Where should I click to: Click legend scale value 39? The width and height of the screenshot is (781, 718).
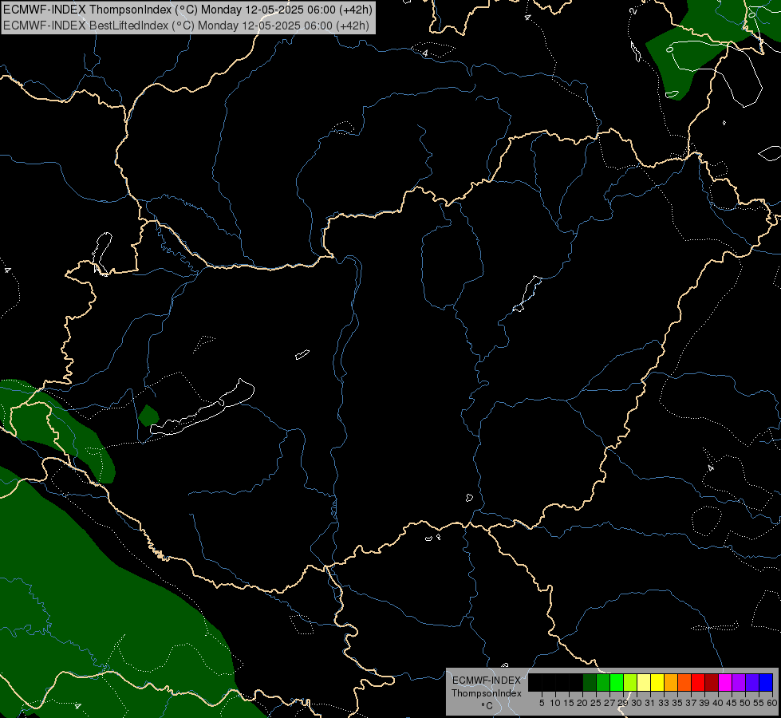[x=704, y=703]
